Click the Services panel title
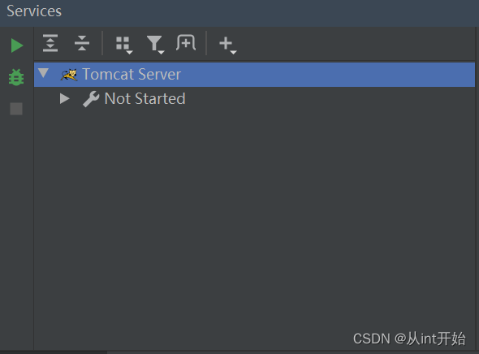The height and width of the screenshot is (354, 479). pyautogui.click(x=34, y=11)
